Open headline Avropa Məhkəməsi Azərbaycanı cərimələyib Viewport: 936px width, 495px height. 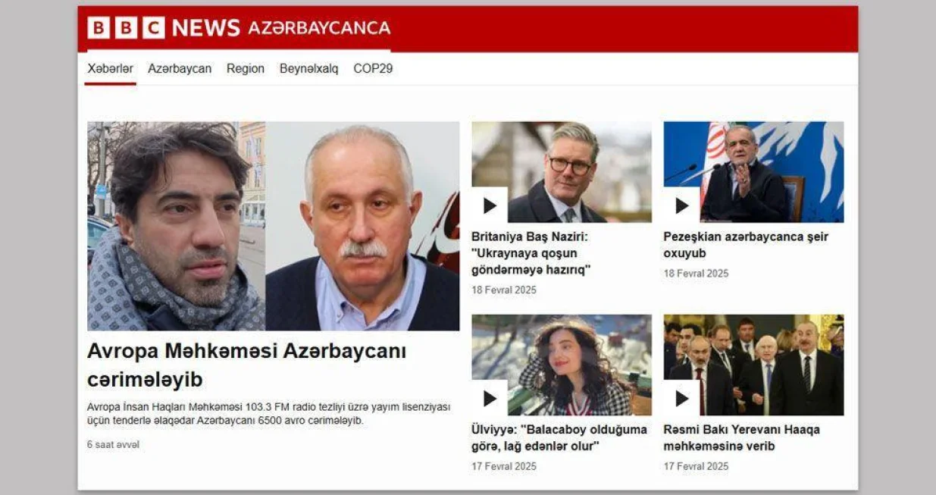tap(247, 365)
